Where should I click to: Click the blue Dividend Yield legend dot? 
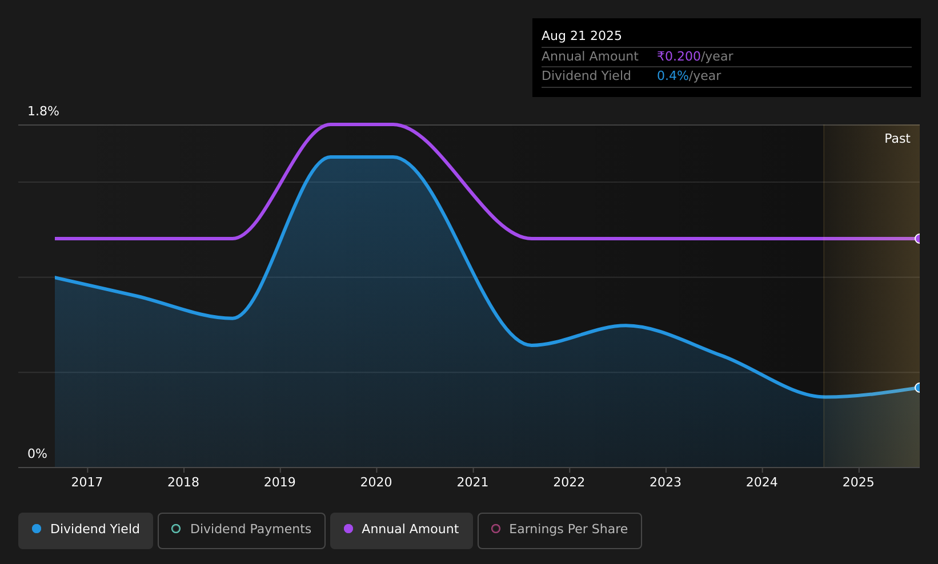point(37,529)
